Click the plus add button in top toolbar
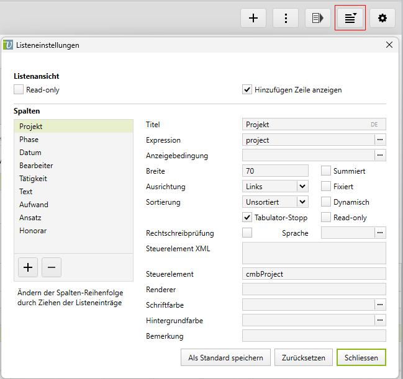The height and width of the screenshot is (379, 403). point(253,18)
